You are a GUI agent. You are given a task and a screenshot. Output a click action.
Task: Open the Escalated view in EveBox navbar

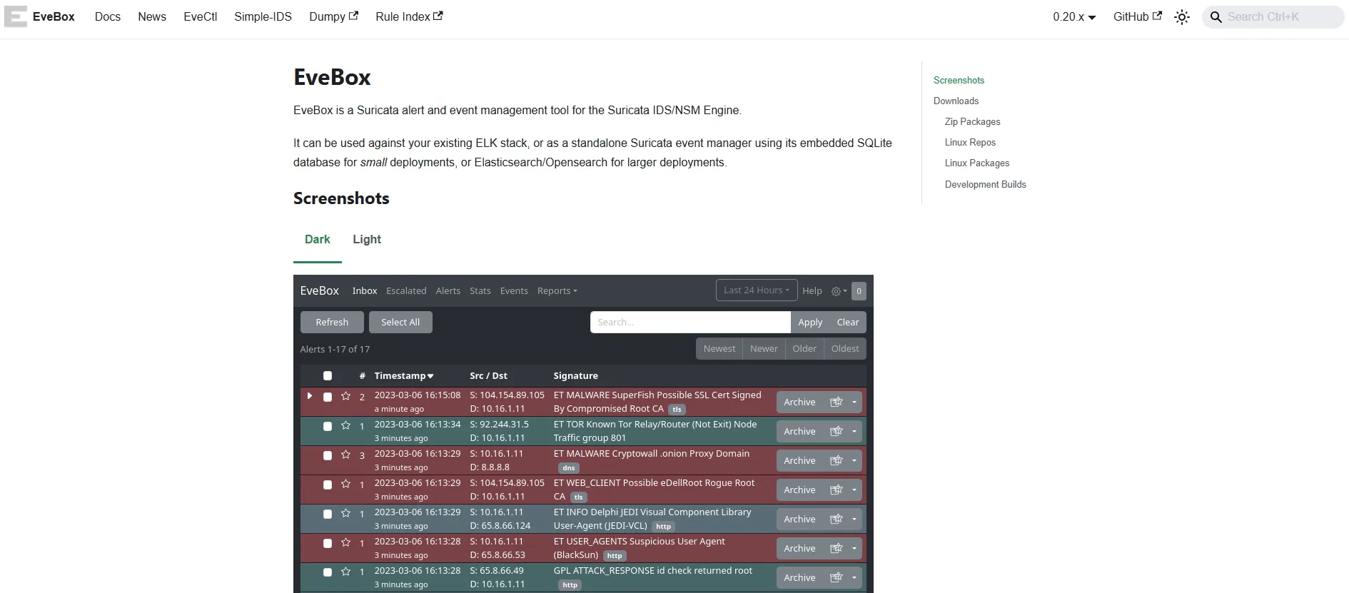406,291
